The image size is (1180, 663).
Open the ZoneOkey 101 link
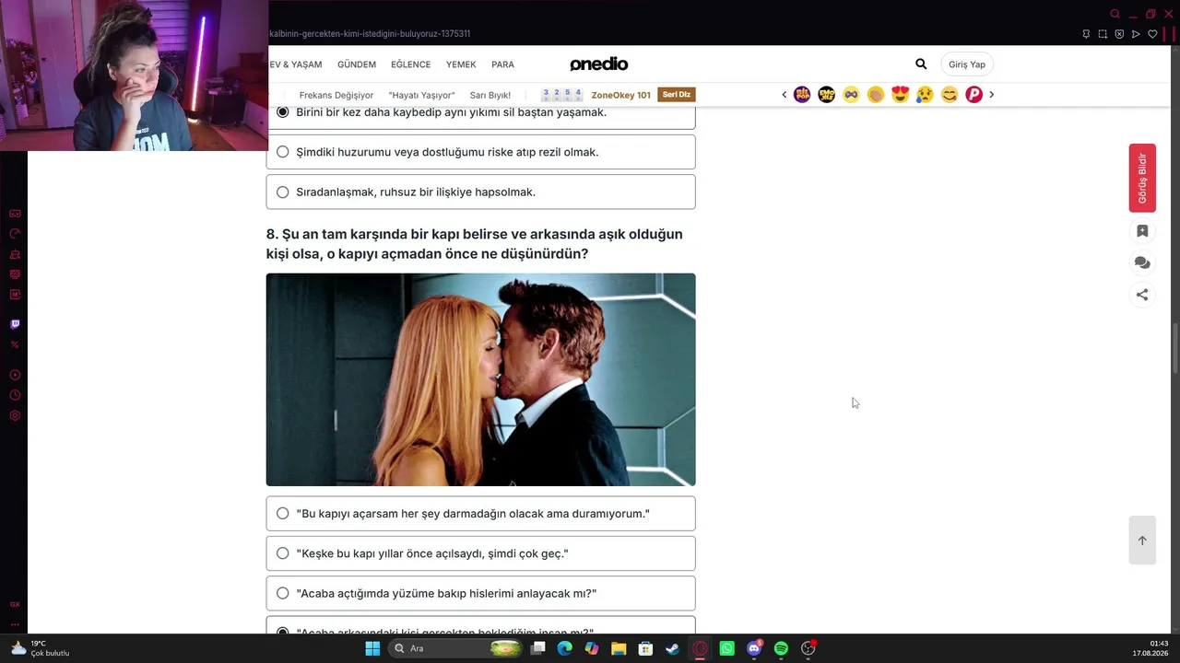tap(620, 95)
